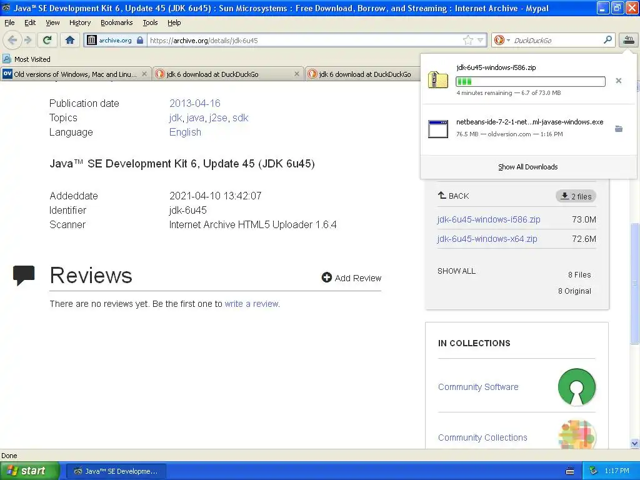640x480 pixels.
Task: Open the jdk topic link
Action: coord(176,118)
